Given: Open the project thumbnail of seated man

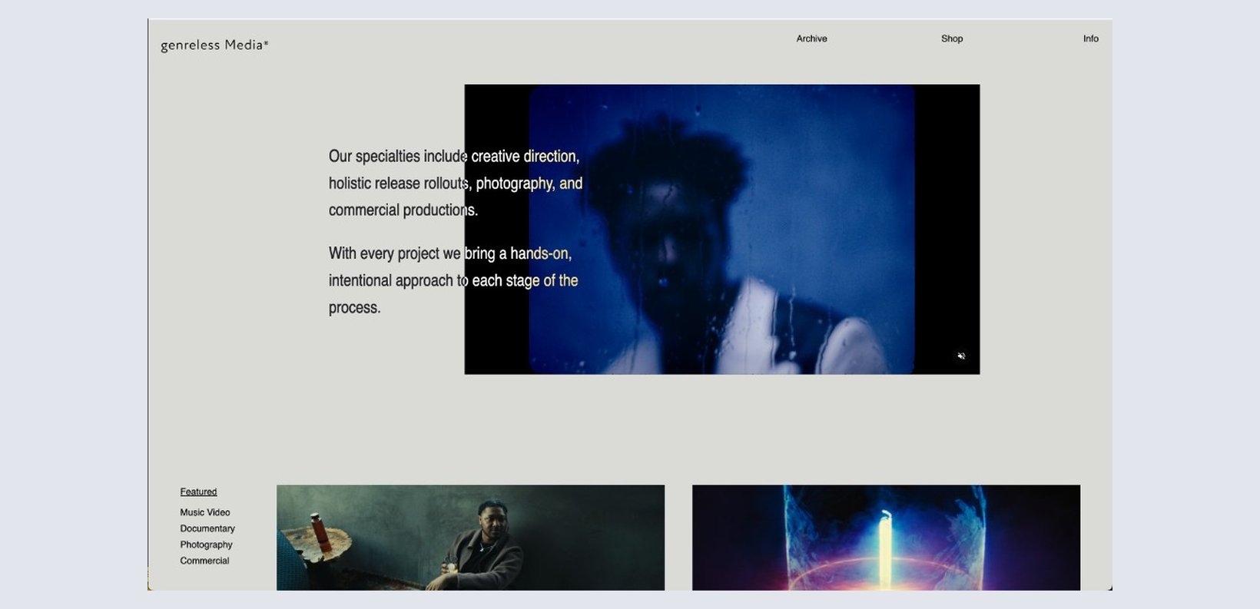Looking at the screenshot, I should click(470, 538).
